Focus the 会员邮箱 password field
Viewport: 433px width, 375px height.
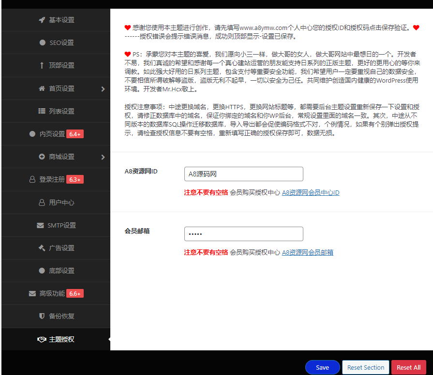[x=243, y=233]
